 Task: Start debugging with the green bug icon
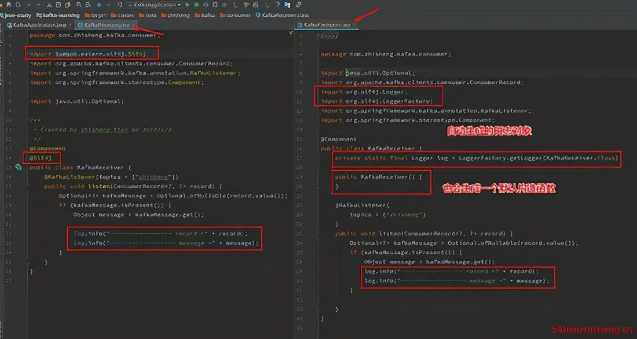click(x=196, y=5)
